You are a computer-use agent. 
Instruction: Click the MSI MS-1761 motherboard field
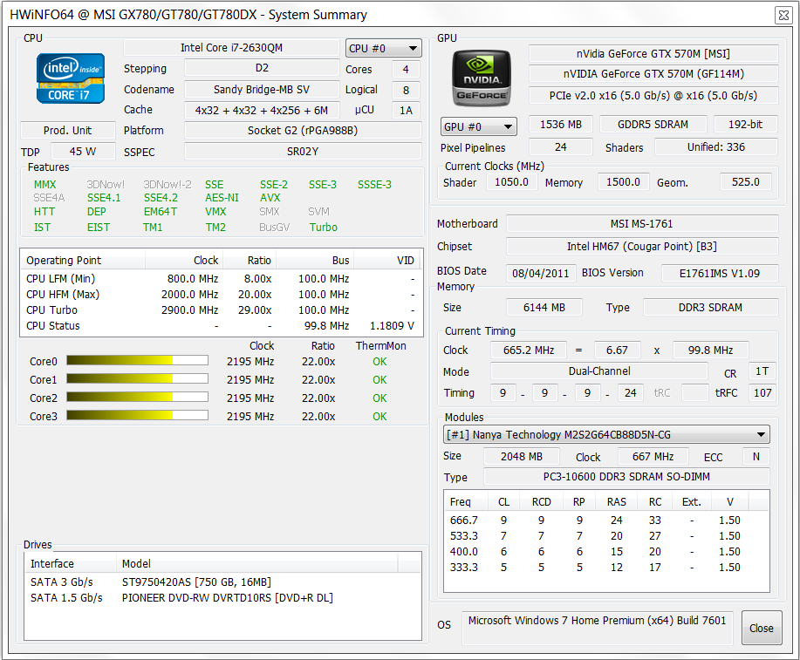pyautogui.click(x=642, y=223)
